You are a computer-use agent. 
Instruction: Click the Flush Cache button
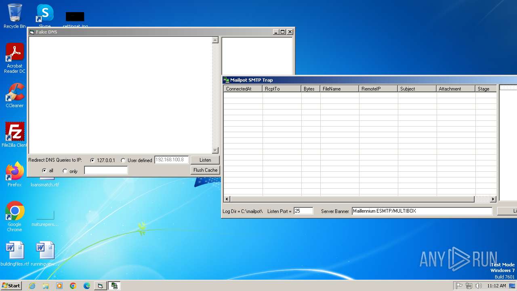coord(205,170)
